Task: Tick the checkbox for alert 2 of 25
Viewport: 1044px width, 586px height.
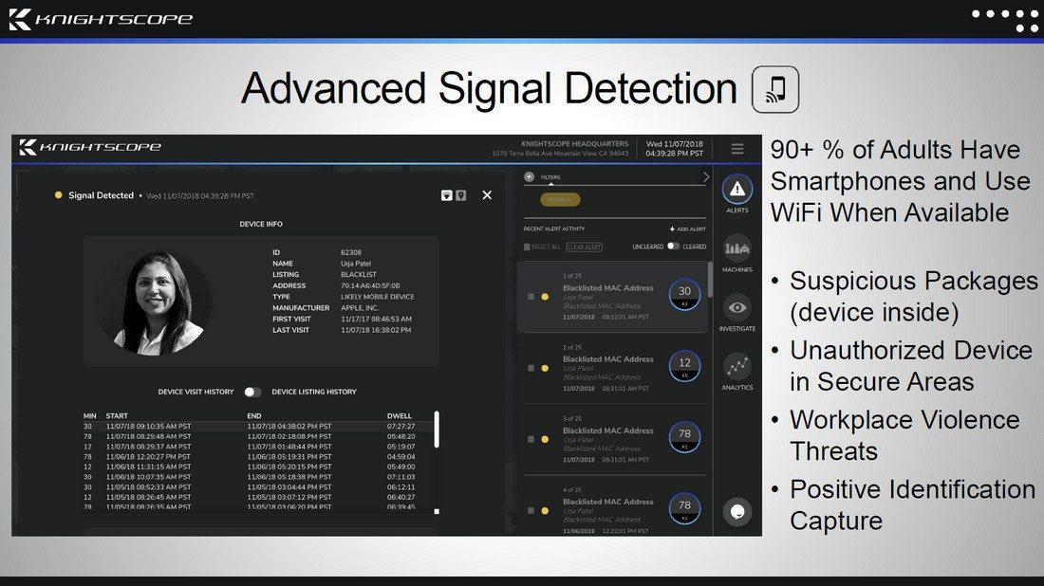Action: tap(531, 368)
